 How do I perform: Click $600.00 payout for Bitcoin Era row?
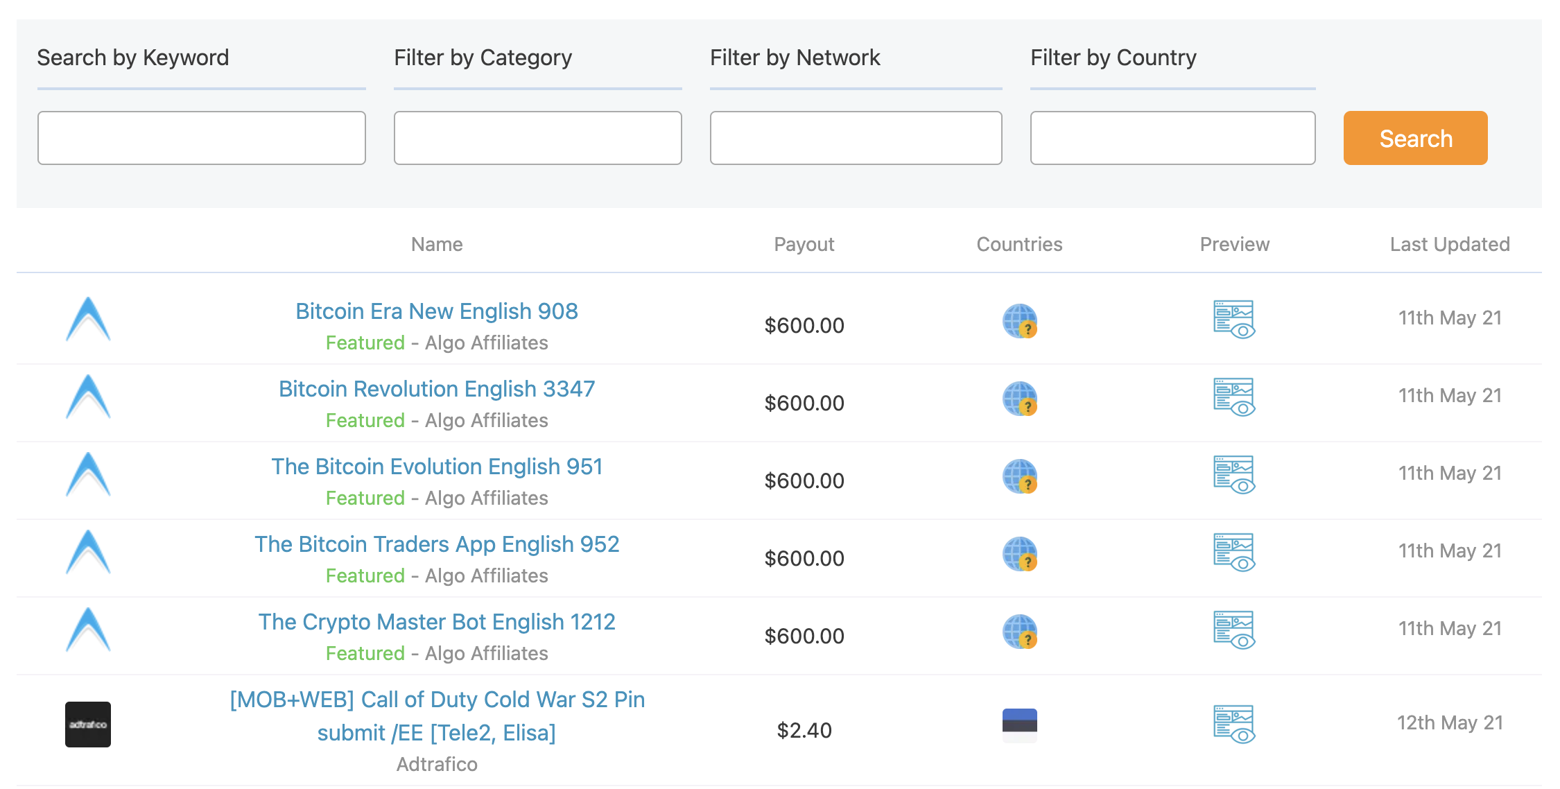point(804,325)
